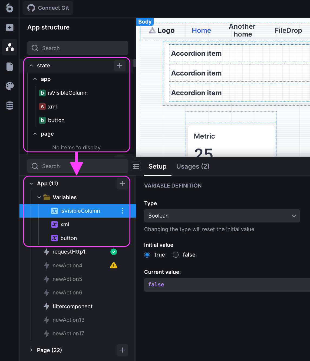310x361 pixels.
Task: Click the Body label on canvas
Action: coord(145,22)
